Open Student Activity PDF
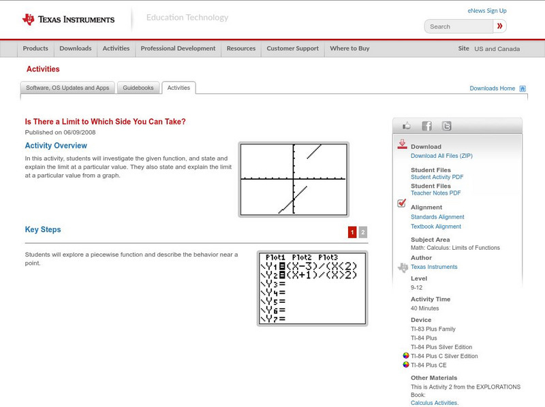 [x=437, y=177]
